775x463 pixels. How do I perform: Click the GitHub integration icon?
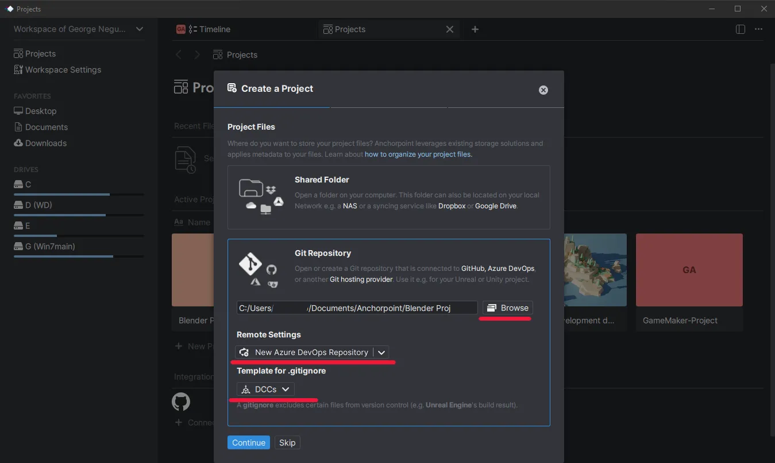(x=181, y=402)
